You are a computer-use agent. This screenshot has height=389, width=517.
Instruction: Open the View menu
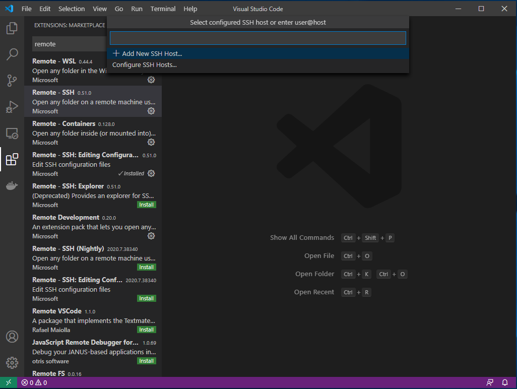click(x=100, y=9)
